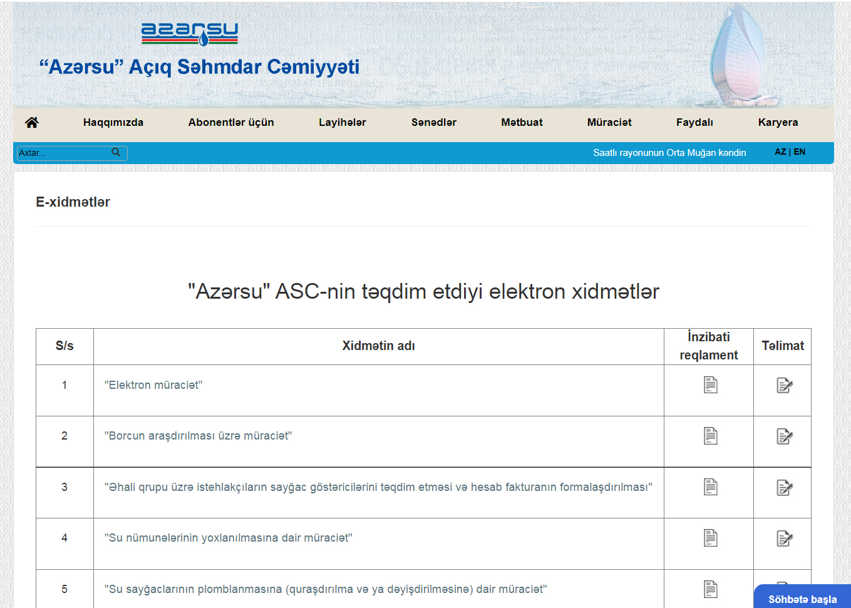Open İnzibati reqlament document for "Elektron müraciət"
The image size is (851, 608).
(x=709, y=385)
